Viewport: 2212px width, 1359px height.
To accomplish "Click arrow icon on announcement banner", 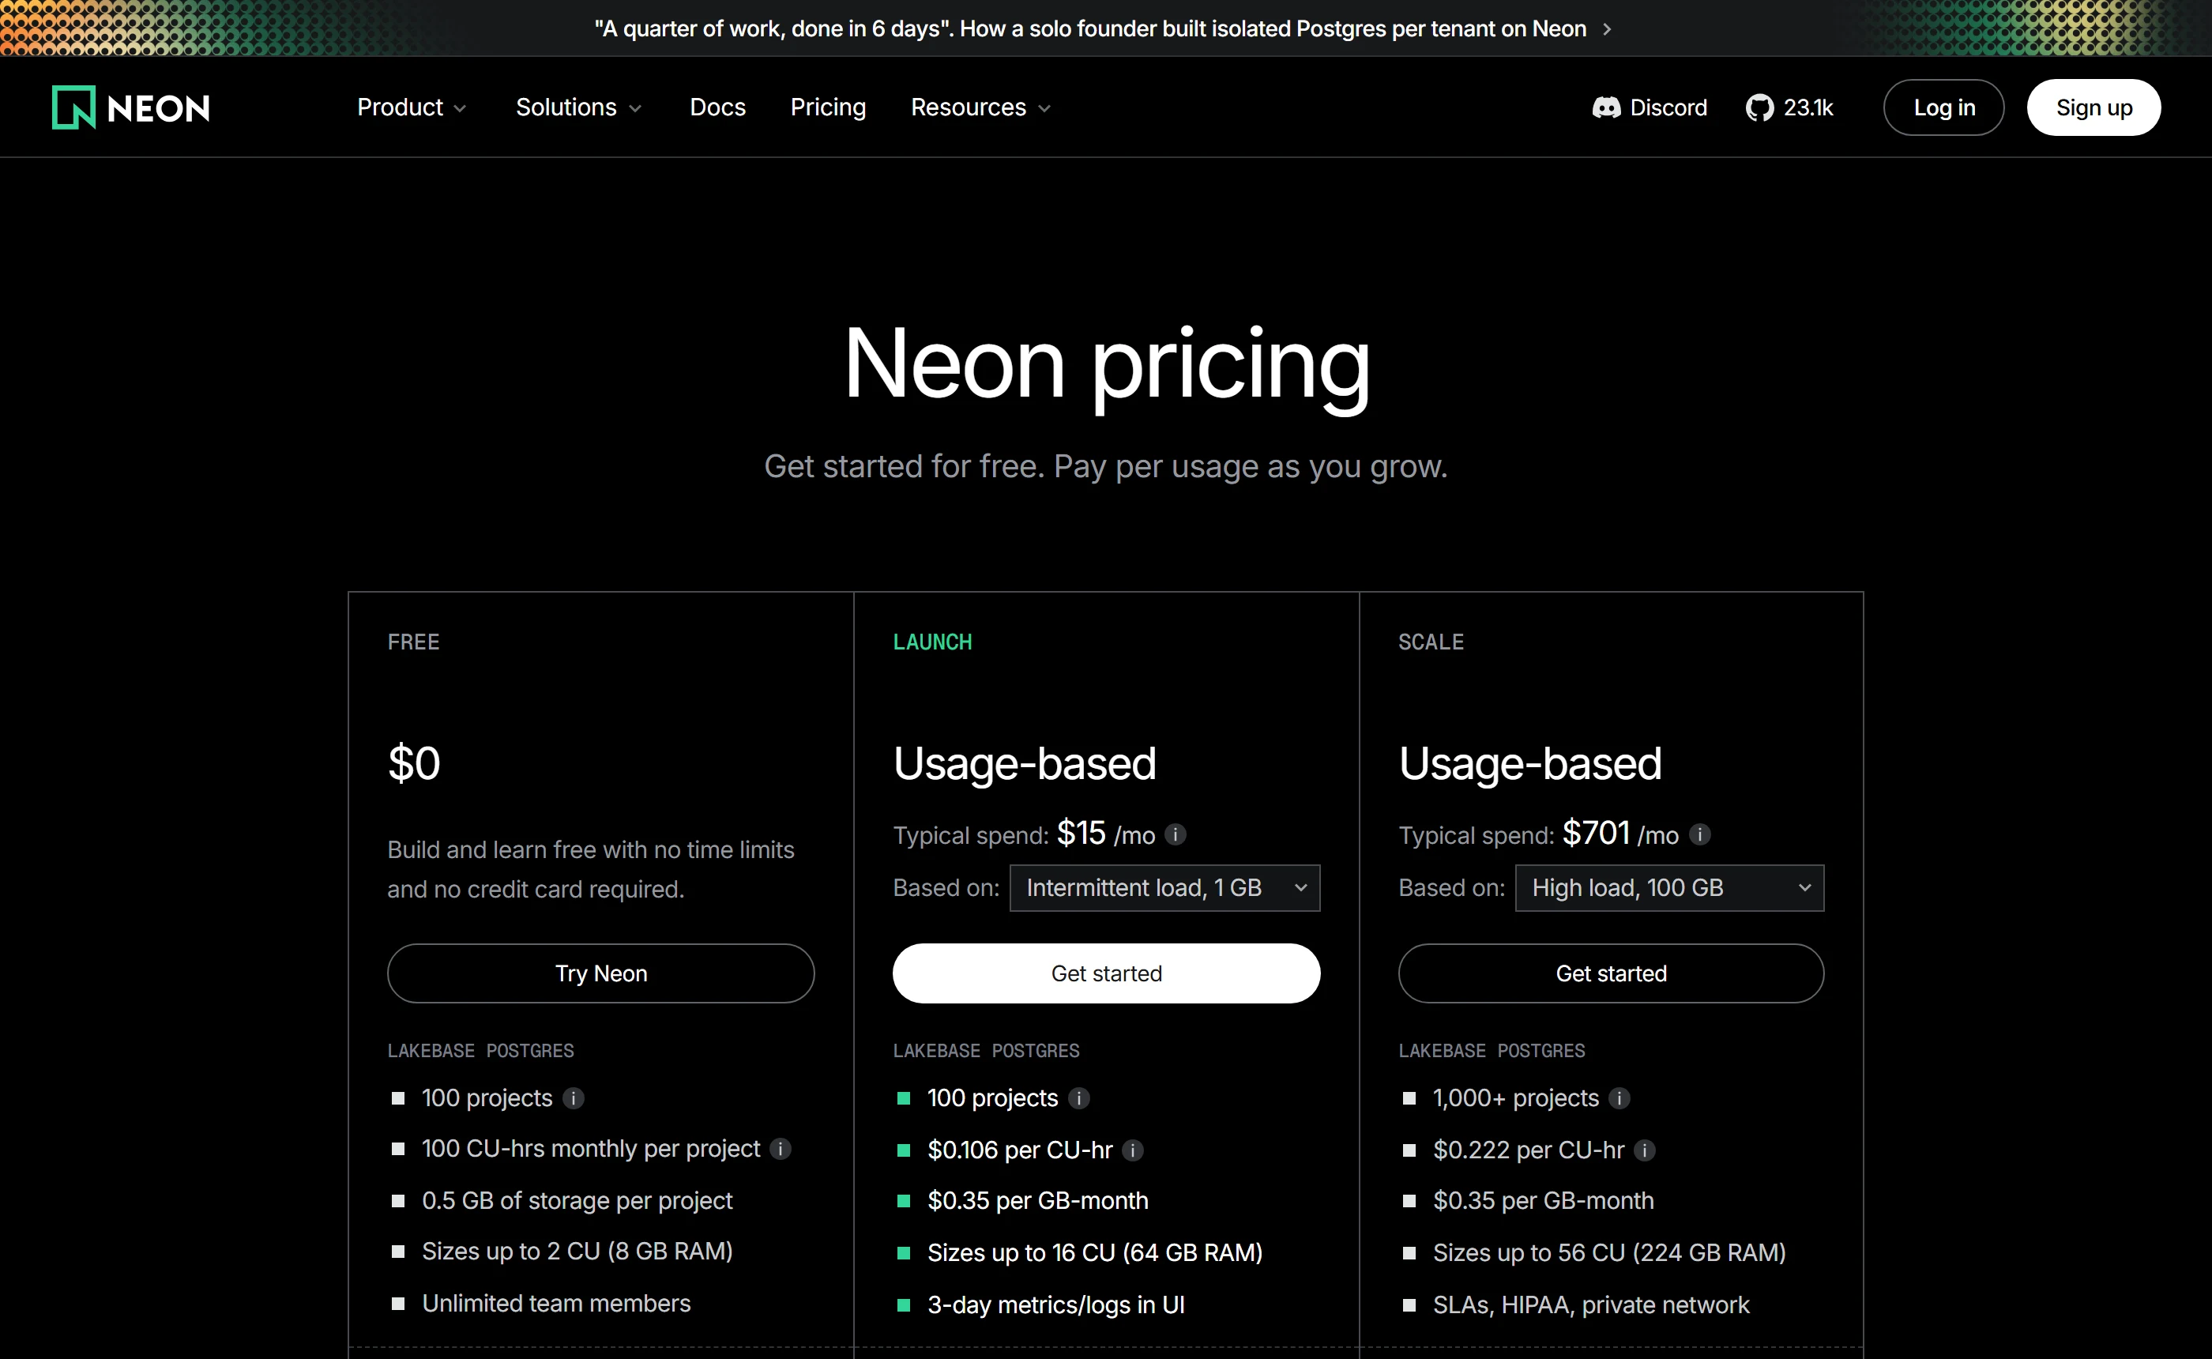I will pyautogui.click(x=1608, y=30).
